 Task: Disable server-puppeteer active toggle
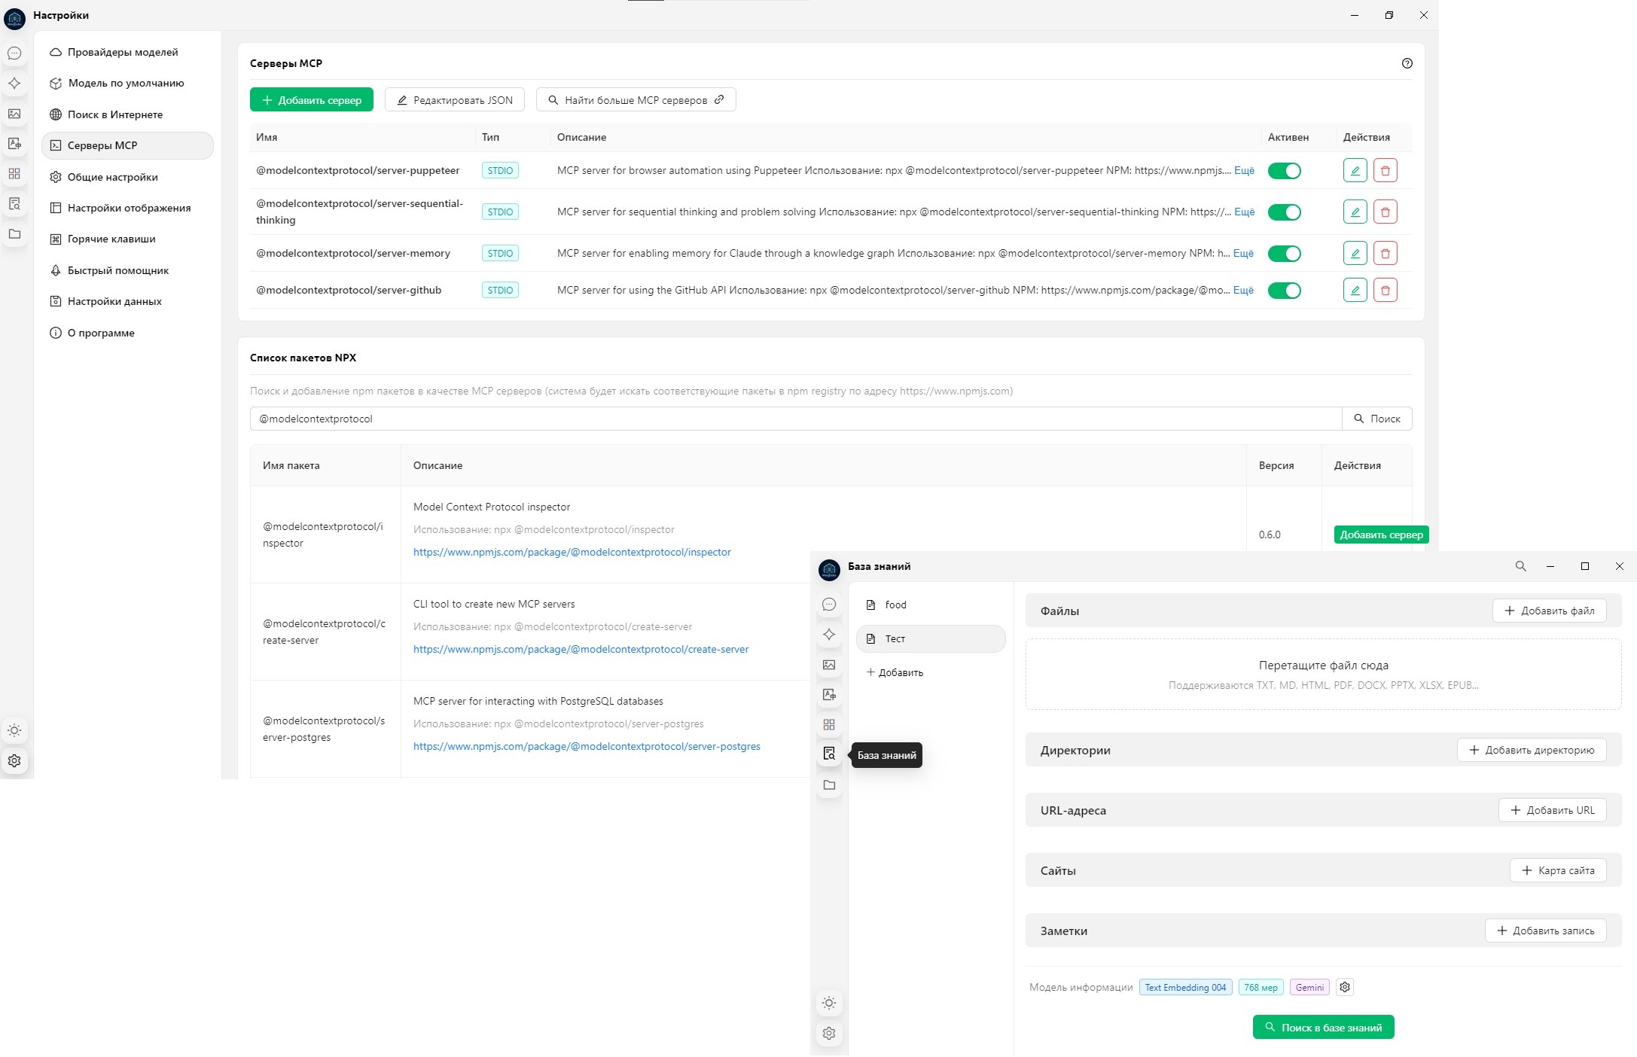click(1285, 171)
